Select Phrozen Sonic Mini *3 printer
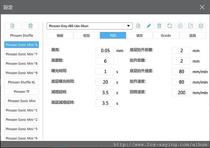This screenshot has height=148, width=210. (22, 129)
